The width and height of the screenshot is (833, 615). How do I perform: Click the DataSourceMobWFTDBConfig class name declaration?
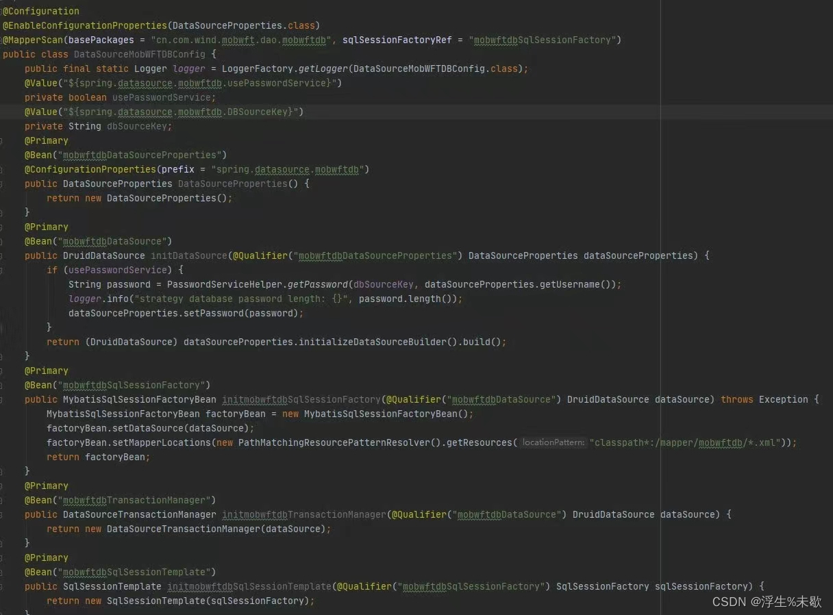140,54
